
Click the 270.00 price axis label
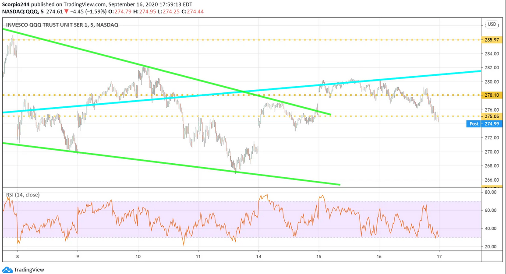coord(492,152)
